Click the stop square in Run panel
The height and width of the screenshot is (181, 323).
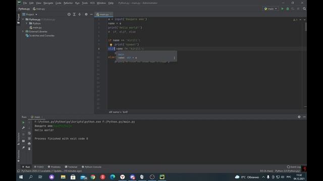(23, 134)
